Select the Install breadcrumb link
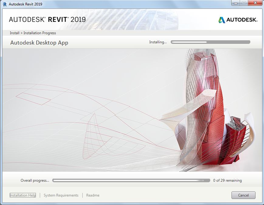The height and width of the screenshot is (205, 264). tap(14, 33)
